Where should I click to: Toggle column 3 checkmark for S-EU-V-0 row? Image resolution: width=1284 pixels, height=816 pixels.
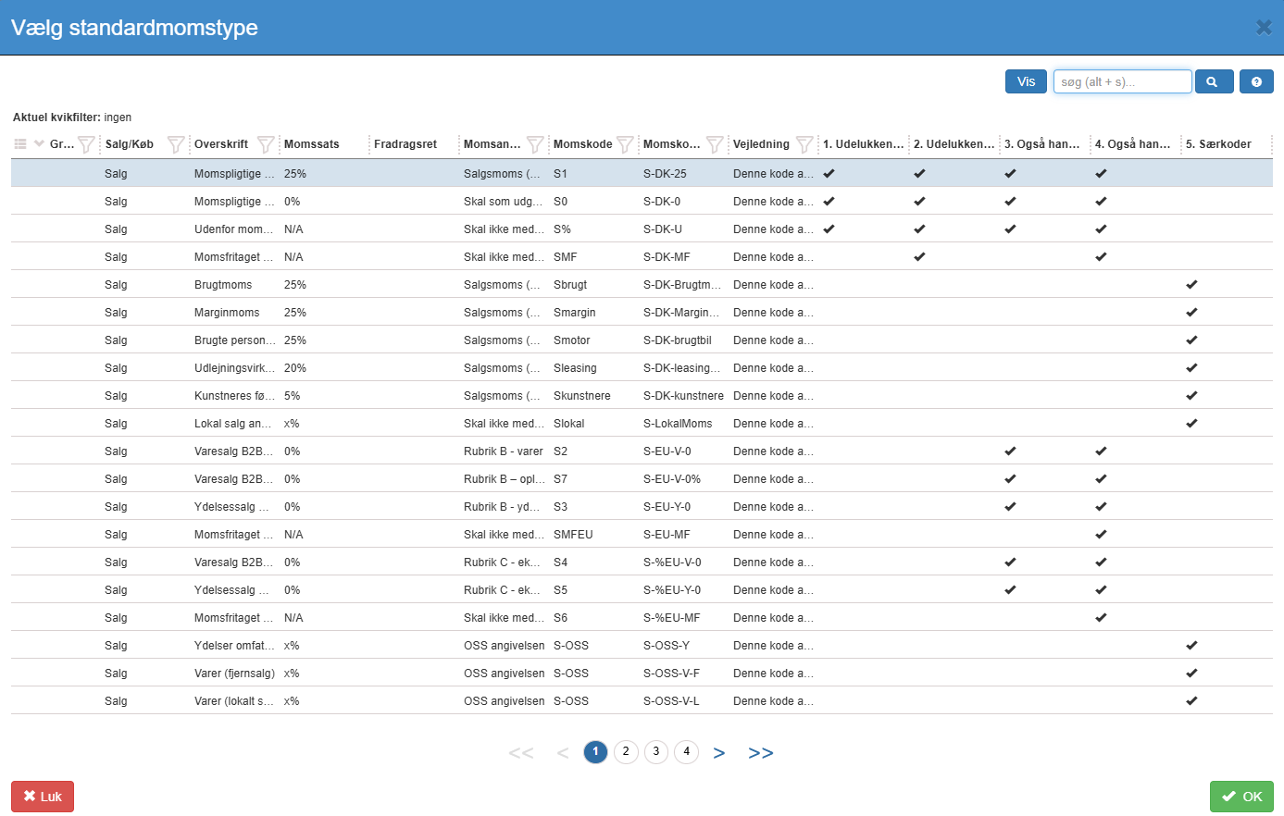point(1010,451)
